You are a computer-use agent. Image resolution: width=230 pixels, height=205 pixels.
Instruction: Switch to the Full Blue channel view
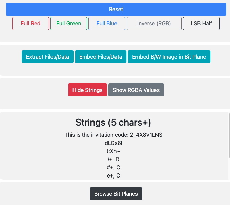[107, 23]
